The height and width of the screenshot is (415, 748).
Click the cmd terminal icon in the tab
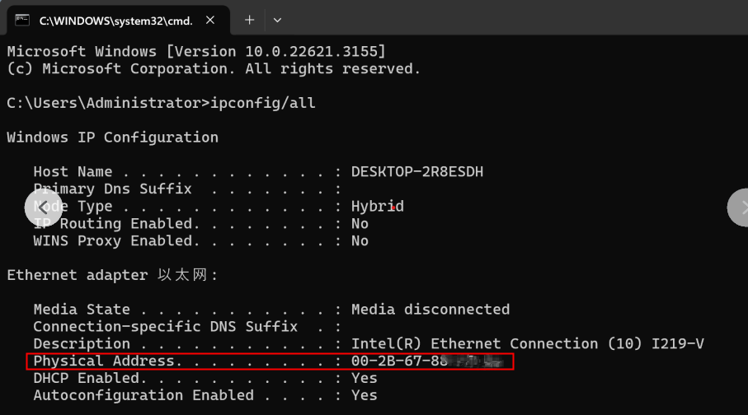22,20
